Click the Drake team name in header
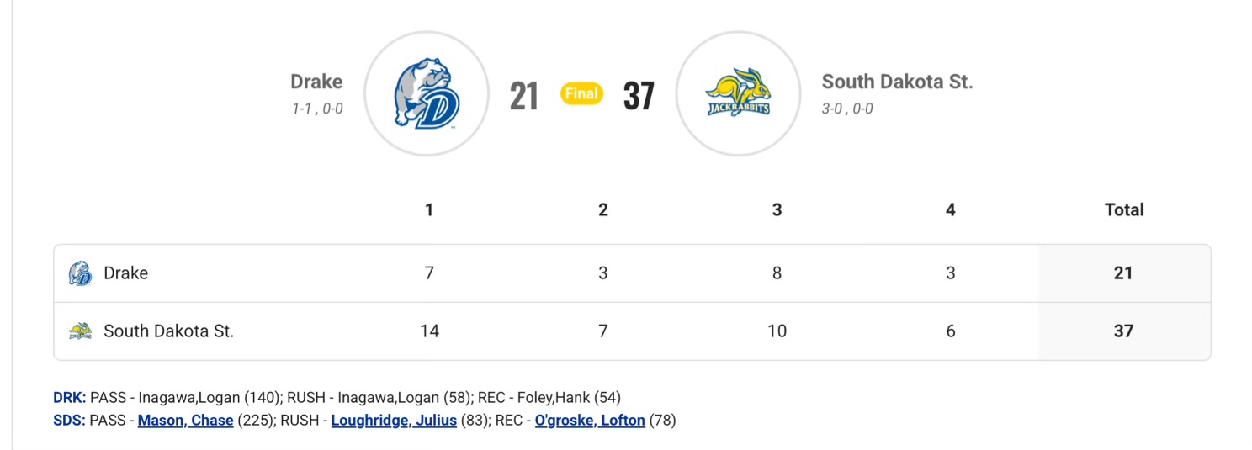 [x=316, y=82]
